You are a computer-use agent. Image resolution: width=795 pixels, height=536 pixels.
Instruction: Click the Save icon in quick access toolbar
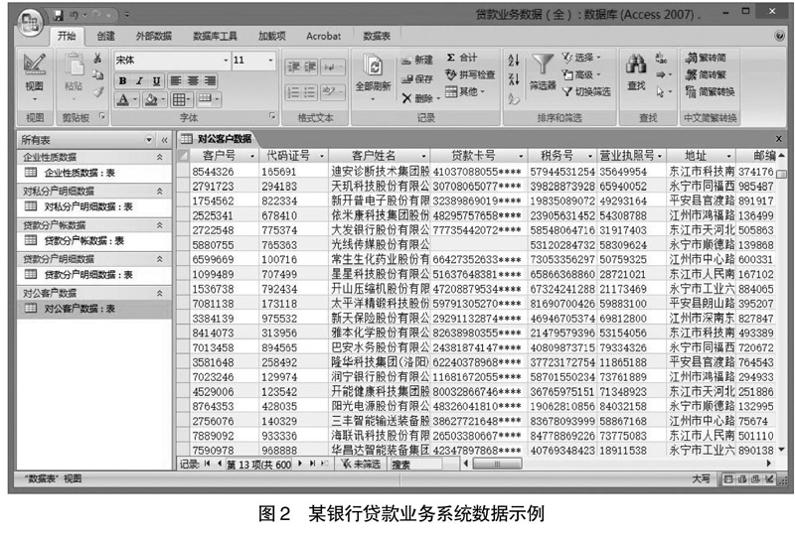tap(59, 15)
